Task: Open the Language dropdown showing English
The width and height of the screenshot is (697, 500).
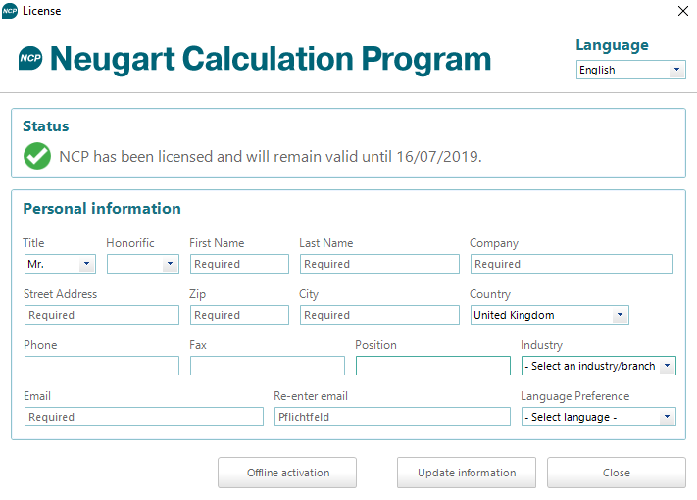Action: [x=630, y=70]
